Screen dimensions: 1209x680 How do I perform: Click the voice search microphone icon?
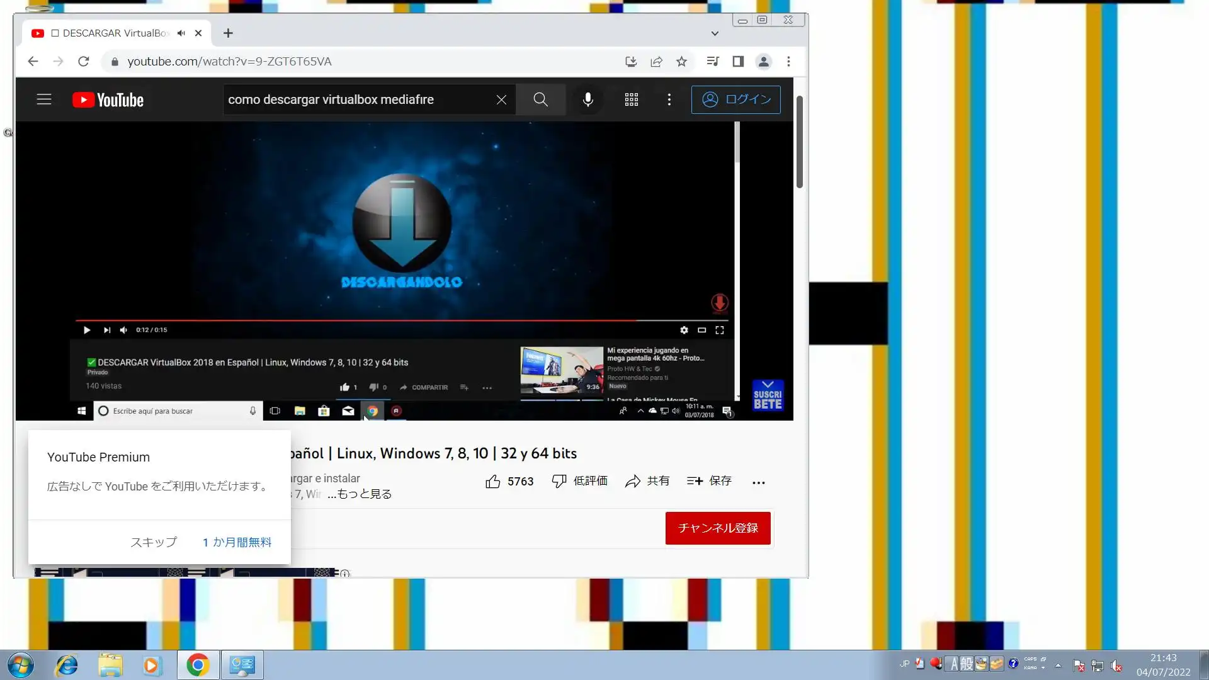tap(587, 99)
